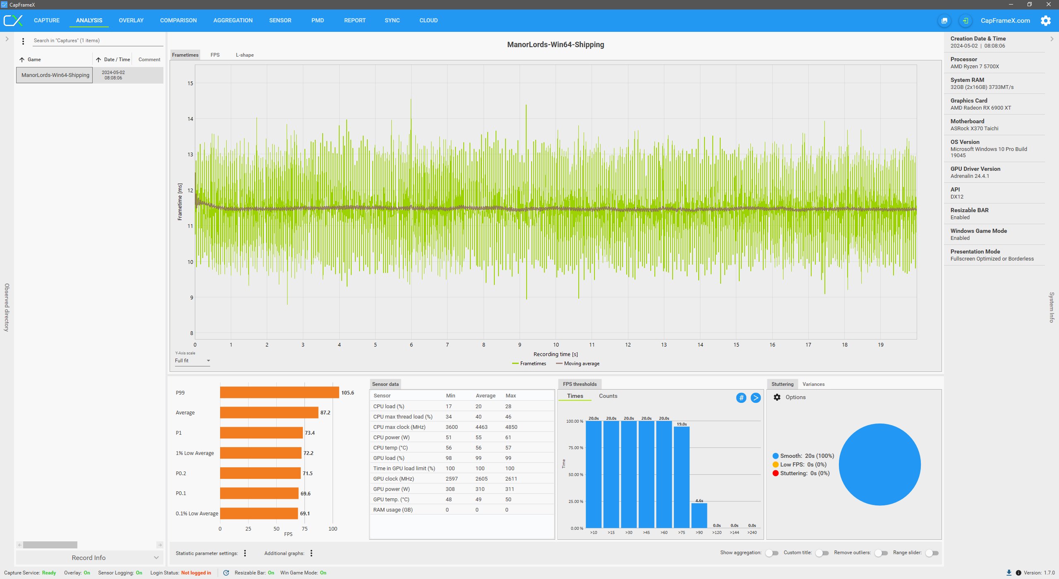Image resolution: width=1059 pixels, height=579 pixels.
Task: Open stuttering Options gear
Action: point(777,397)
